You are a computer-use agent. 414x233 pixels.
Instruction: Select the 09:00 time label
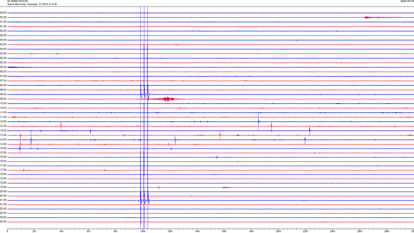[x=3, y=94]
